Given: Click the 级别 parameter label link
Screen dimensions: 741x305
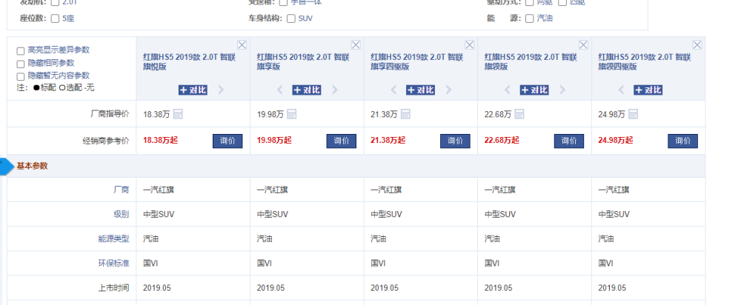Looking at the screenshot, I should [x=122, y=215].
